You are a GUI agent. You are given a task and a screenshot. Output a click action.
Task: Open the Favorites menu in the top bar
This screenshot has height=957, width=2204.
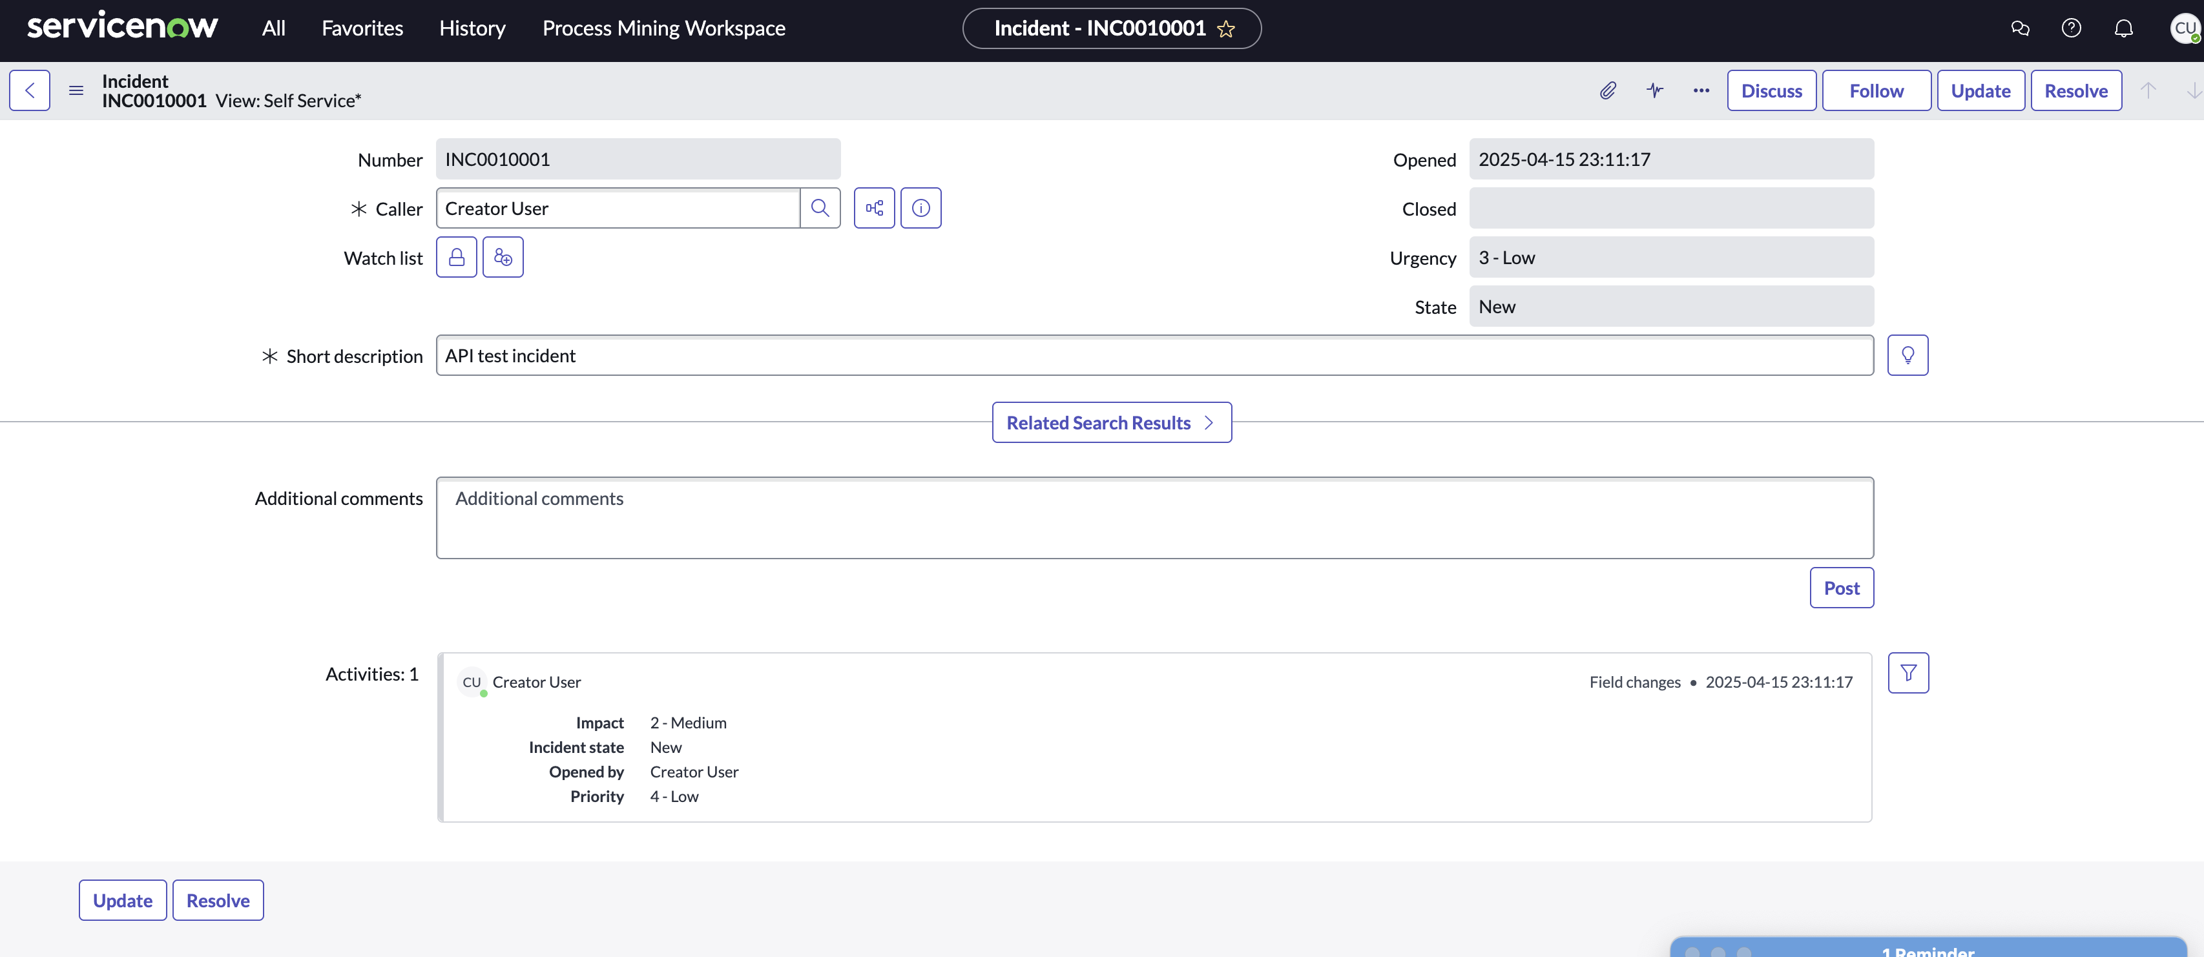[362, 27]
